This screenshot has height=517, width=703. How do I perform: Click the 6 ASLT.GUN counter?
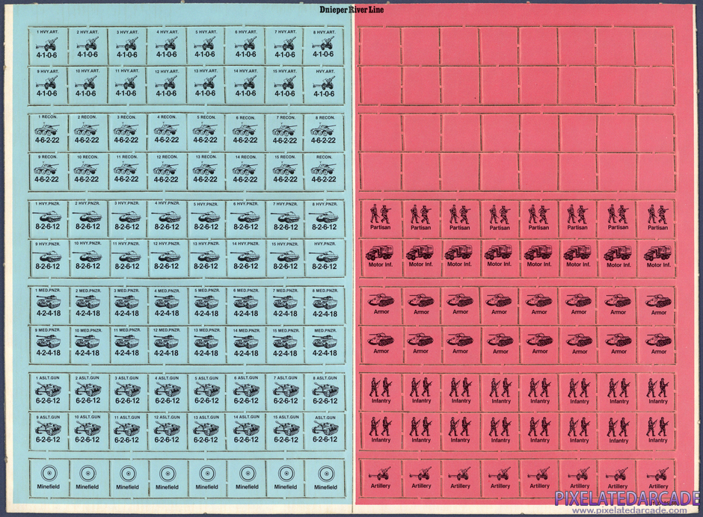click(x=245, y=391)
